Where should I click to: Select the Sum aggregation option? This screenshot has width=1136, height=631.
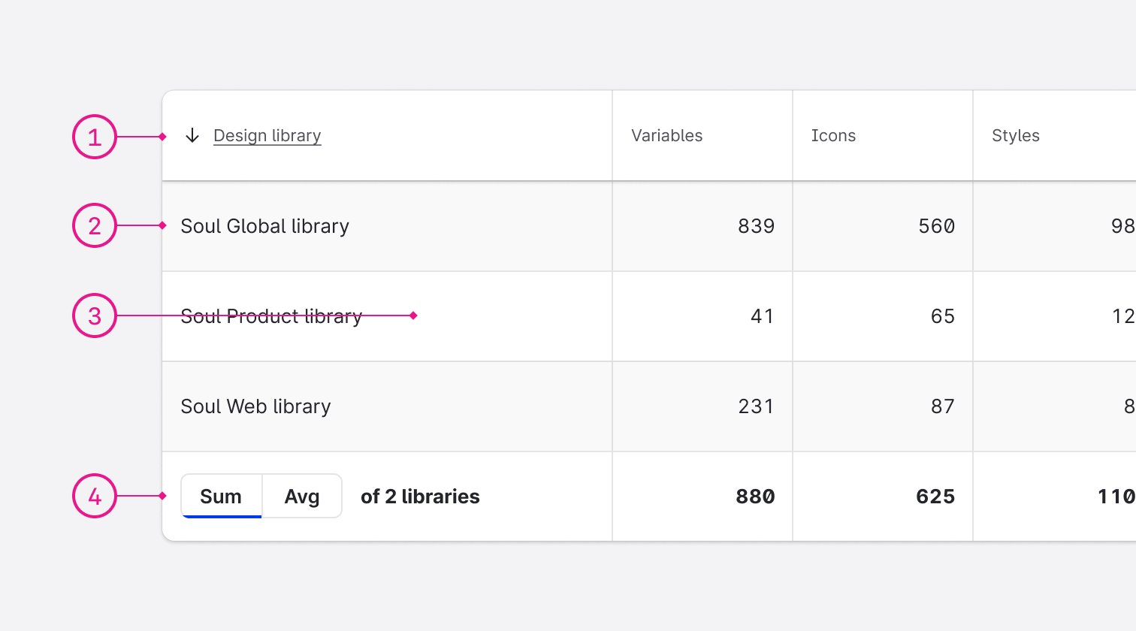click(x=221, y=496)
